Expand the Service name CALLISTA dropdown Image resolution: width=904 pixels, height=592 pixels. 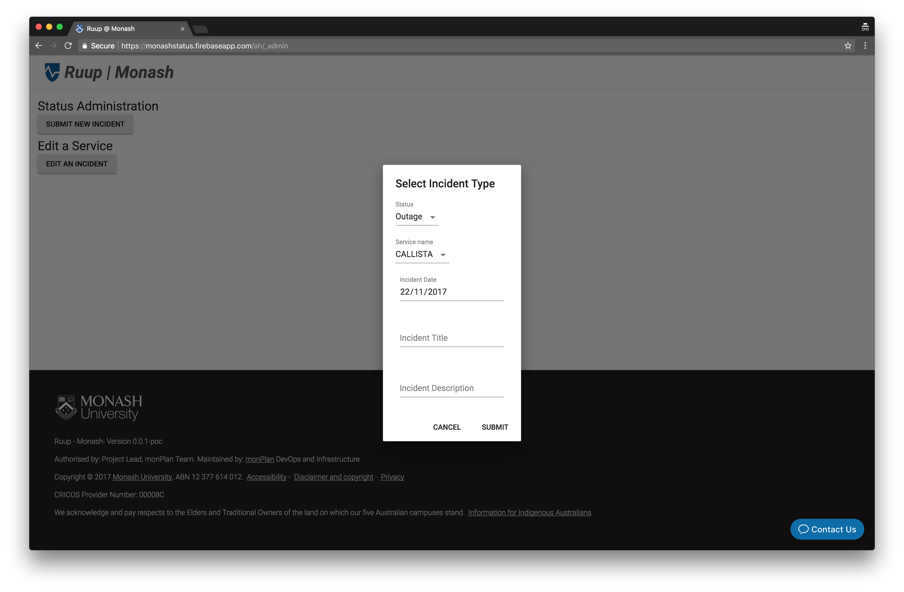[x=422, y=254]
